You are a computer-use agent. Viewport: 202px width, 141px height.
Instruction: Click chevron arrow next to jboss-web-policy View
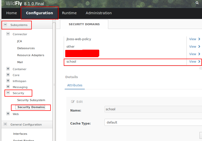click(199, 39)
